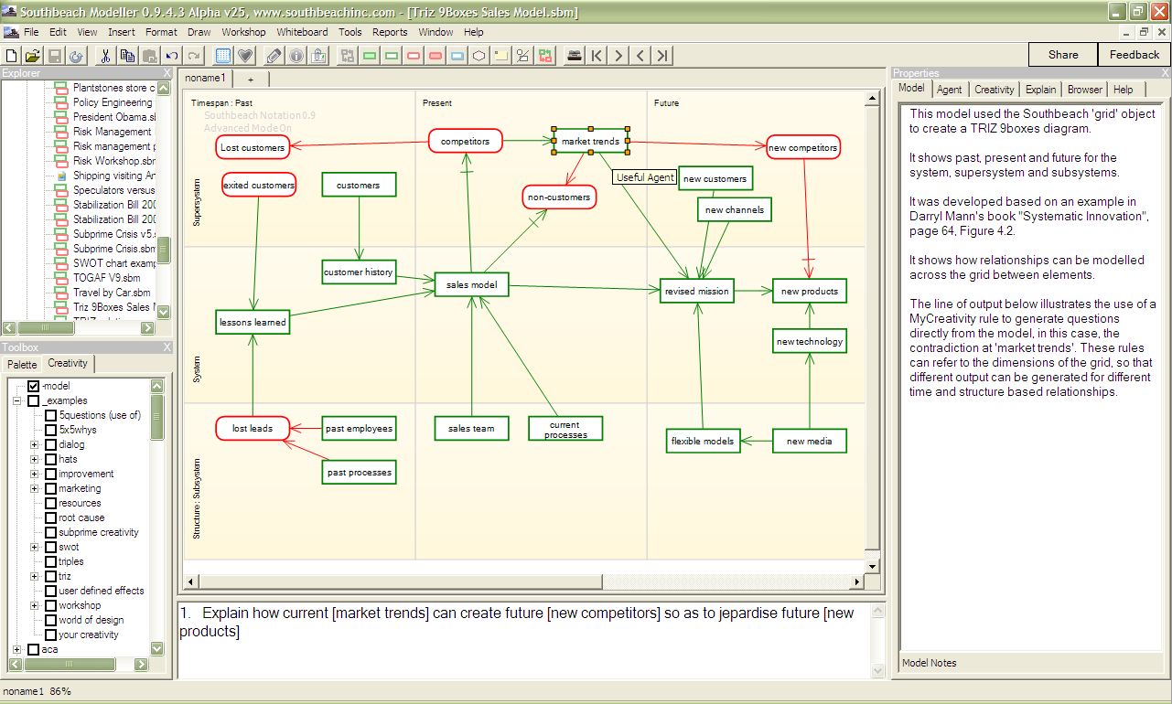Open the print icon on the toolbar
The width and height of the screenshot is (1172, 704).
point(574,56)
